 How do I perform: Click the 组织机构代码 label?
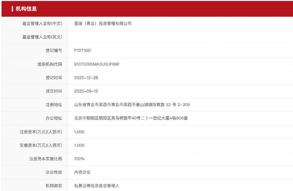[50, 64]
